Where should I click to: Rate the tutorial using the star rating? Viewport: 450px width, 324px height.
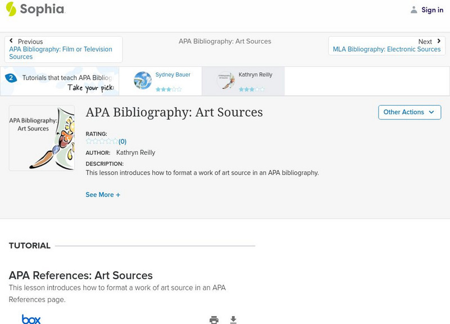(x=102, y=141)
